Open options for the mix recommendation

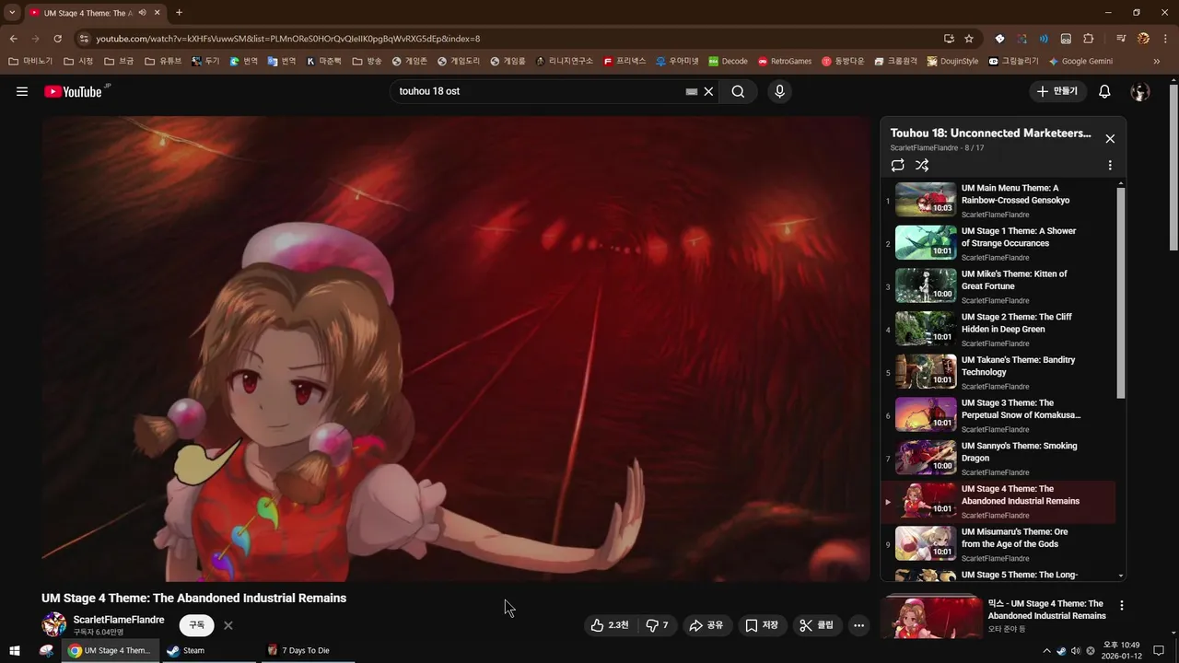pos(1122,606)
